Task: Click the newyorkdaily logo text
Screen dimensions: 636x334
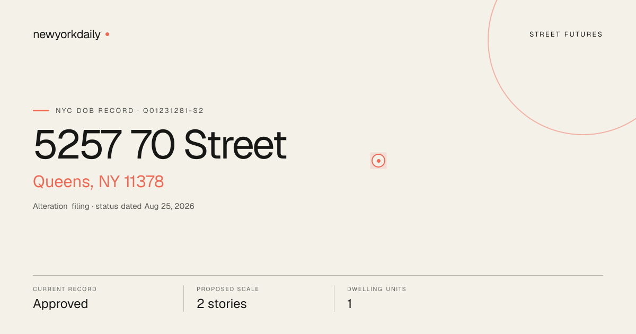Action: click(x=67, y=34)
